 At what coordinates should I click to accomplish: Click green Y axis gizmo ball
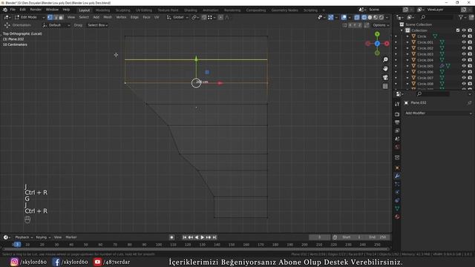click(x=377, y=34)
